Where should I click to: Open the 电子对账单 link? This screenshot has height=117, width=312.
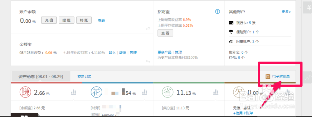point(281,77)
